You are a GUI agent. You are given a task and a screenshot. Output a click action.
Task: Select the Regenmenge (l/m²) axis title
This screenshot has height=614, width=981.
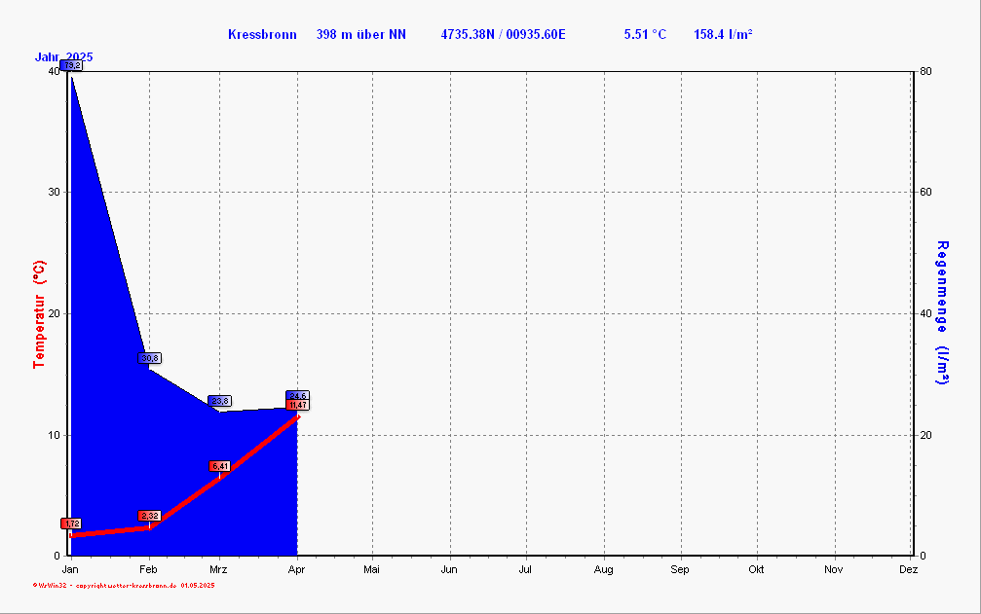[x=942, y=312]
